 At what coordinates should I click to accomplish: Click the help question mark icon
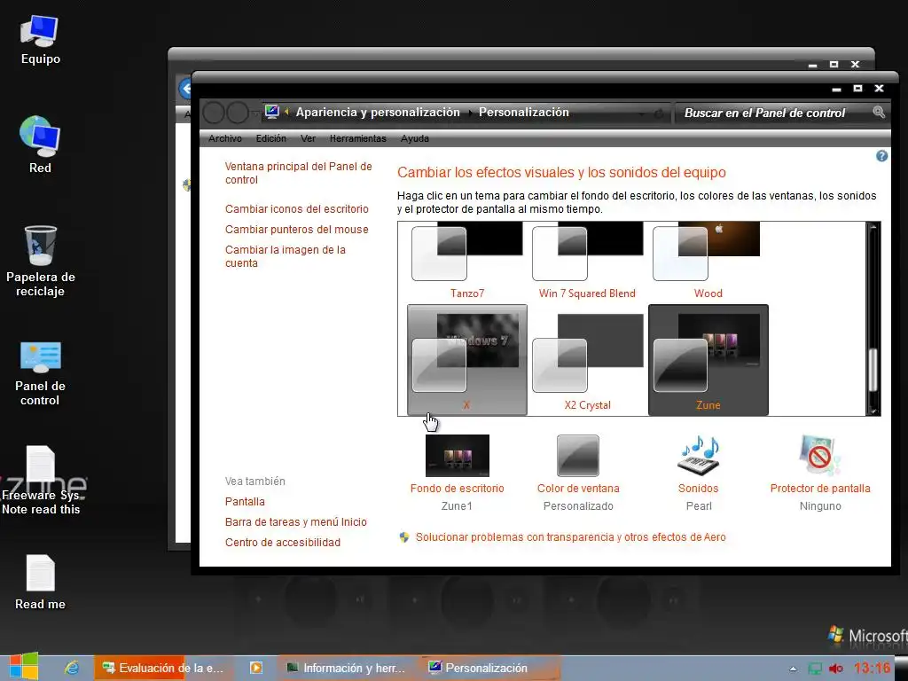pyautogui.click(x=881, y=156)
